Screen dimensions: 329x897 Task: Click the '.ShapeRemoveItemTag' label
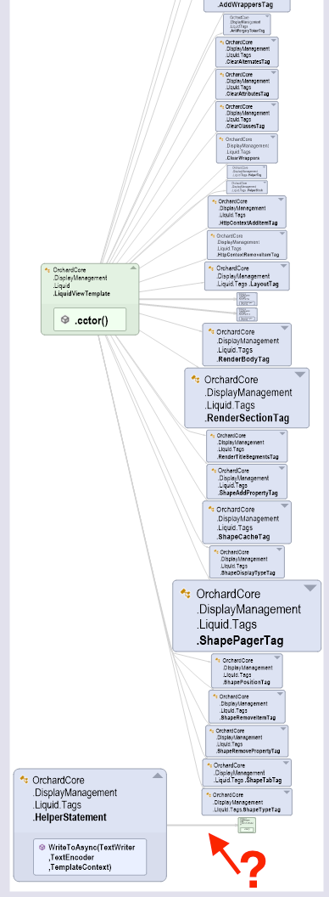click(x=248, y=718)
